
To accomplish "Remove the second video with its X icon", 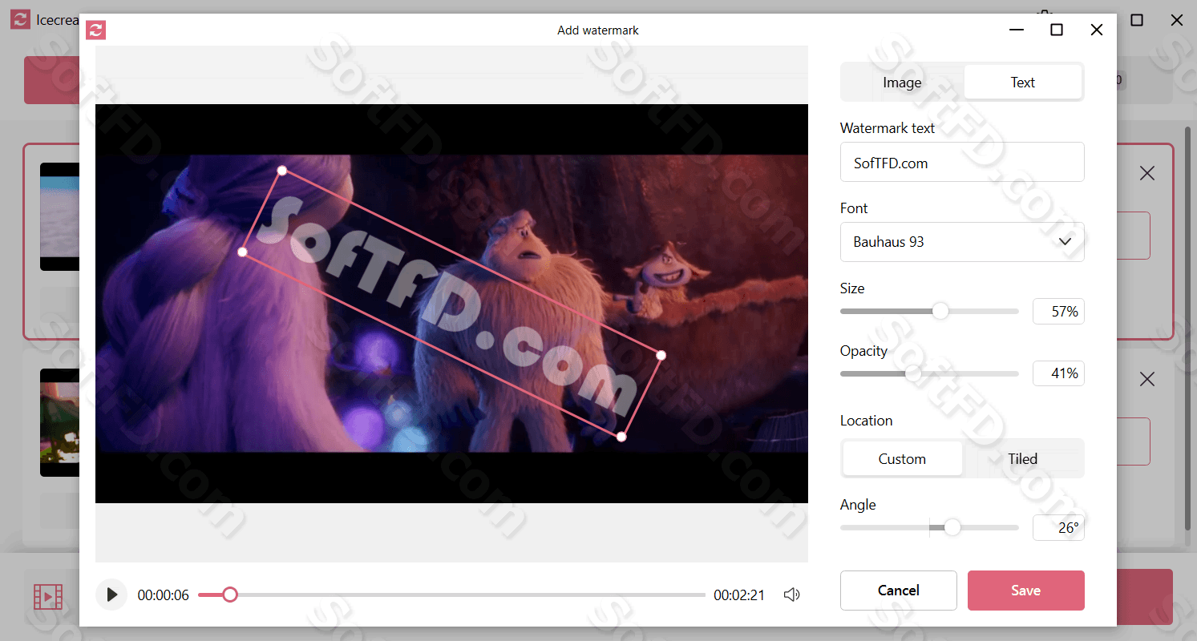I will point(1147,380).
